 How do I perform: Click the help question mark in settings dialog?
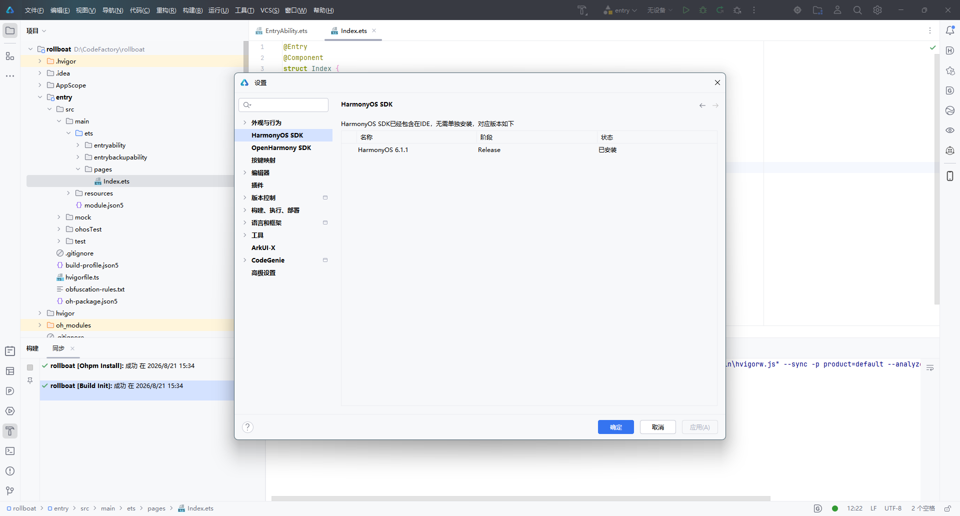247,427
